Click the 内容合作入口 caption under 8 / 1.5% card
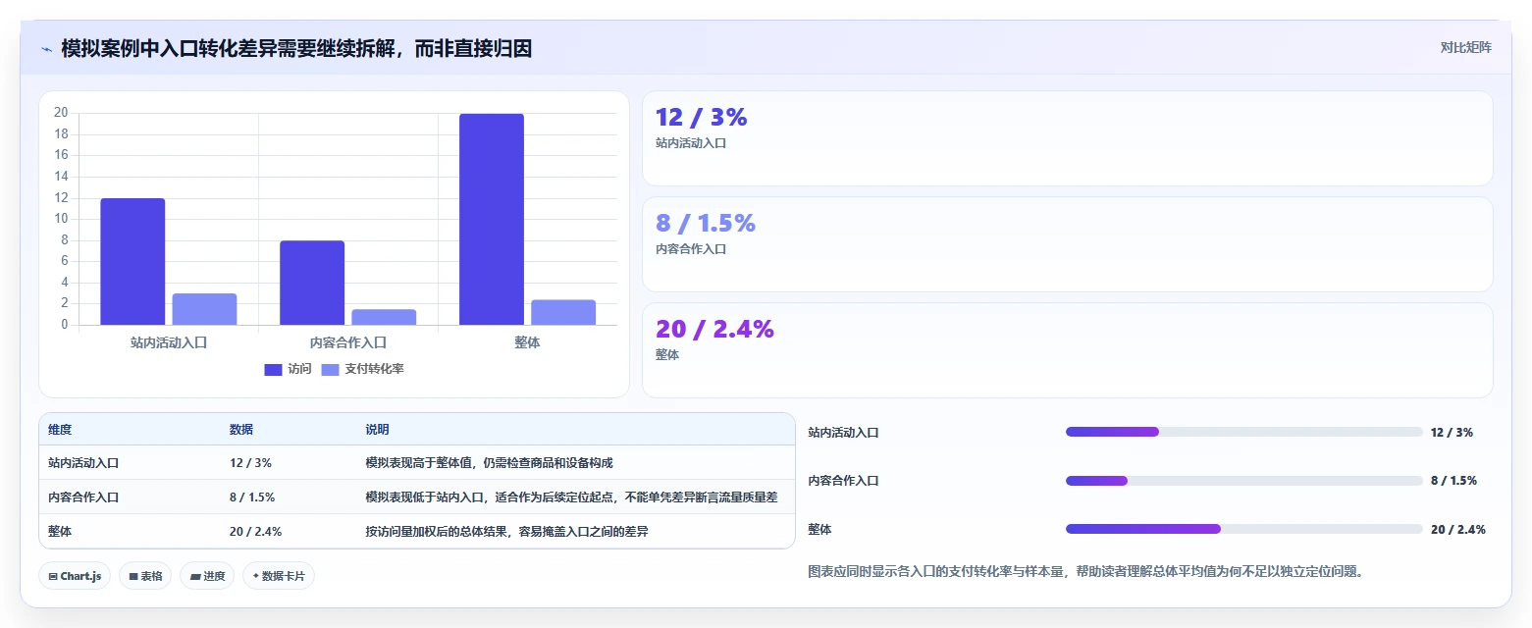Viewport: 1532px width, 628px height. click(691, 249)
